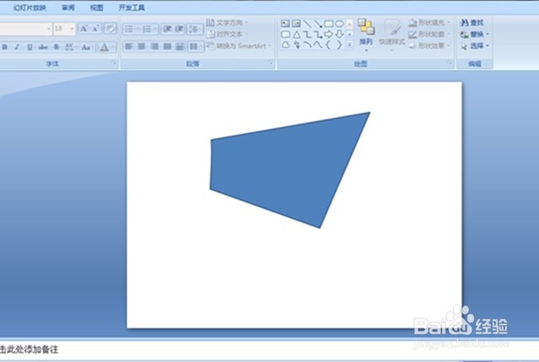Open the 排列 (Arrange) menu

click(366, 35)
